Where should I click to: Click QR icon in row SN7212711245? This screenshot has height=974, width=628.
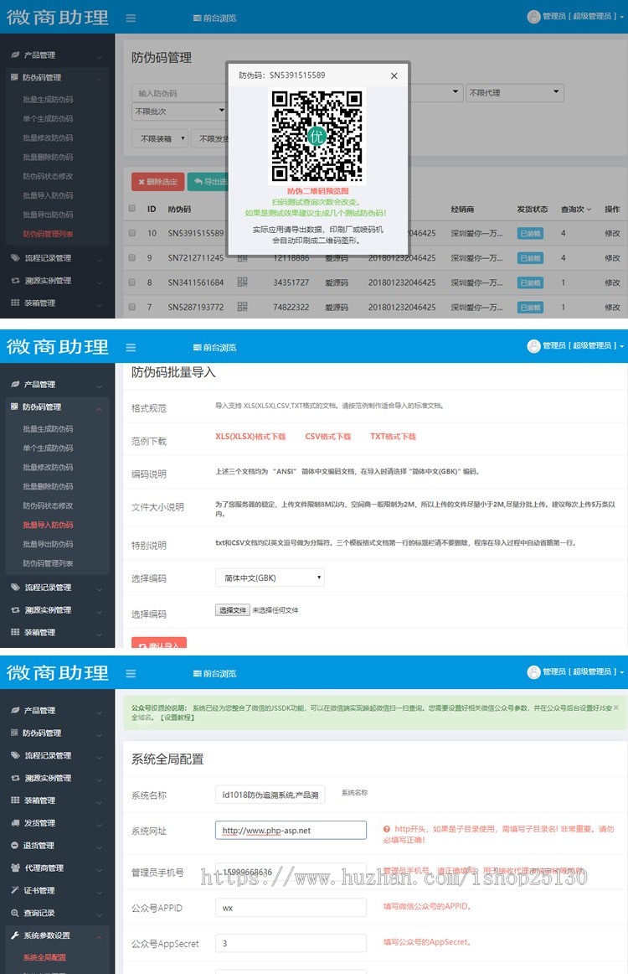pos(242,258)
